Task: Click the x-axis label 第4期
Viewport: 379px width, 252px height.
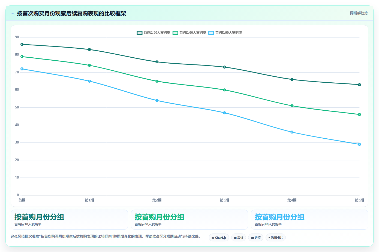Action: pos(292,200)
